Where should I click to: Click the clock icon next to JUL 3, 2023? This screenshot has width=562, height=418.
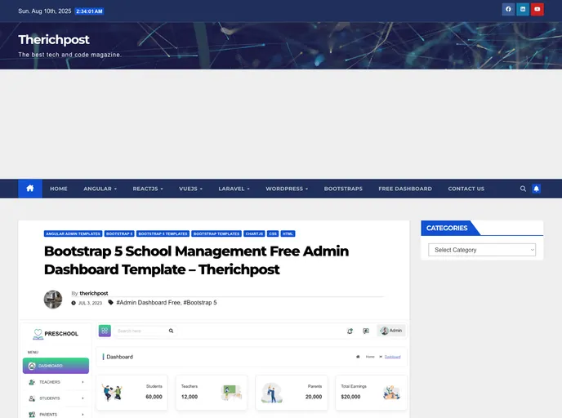74,303
